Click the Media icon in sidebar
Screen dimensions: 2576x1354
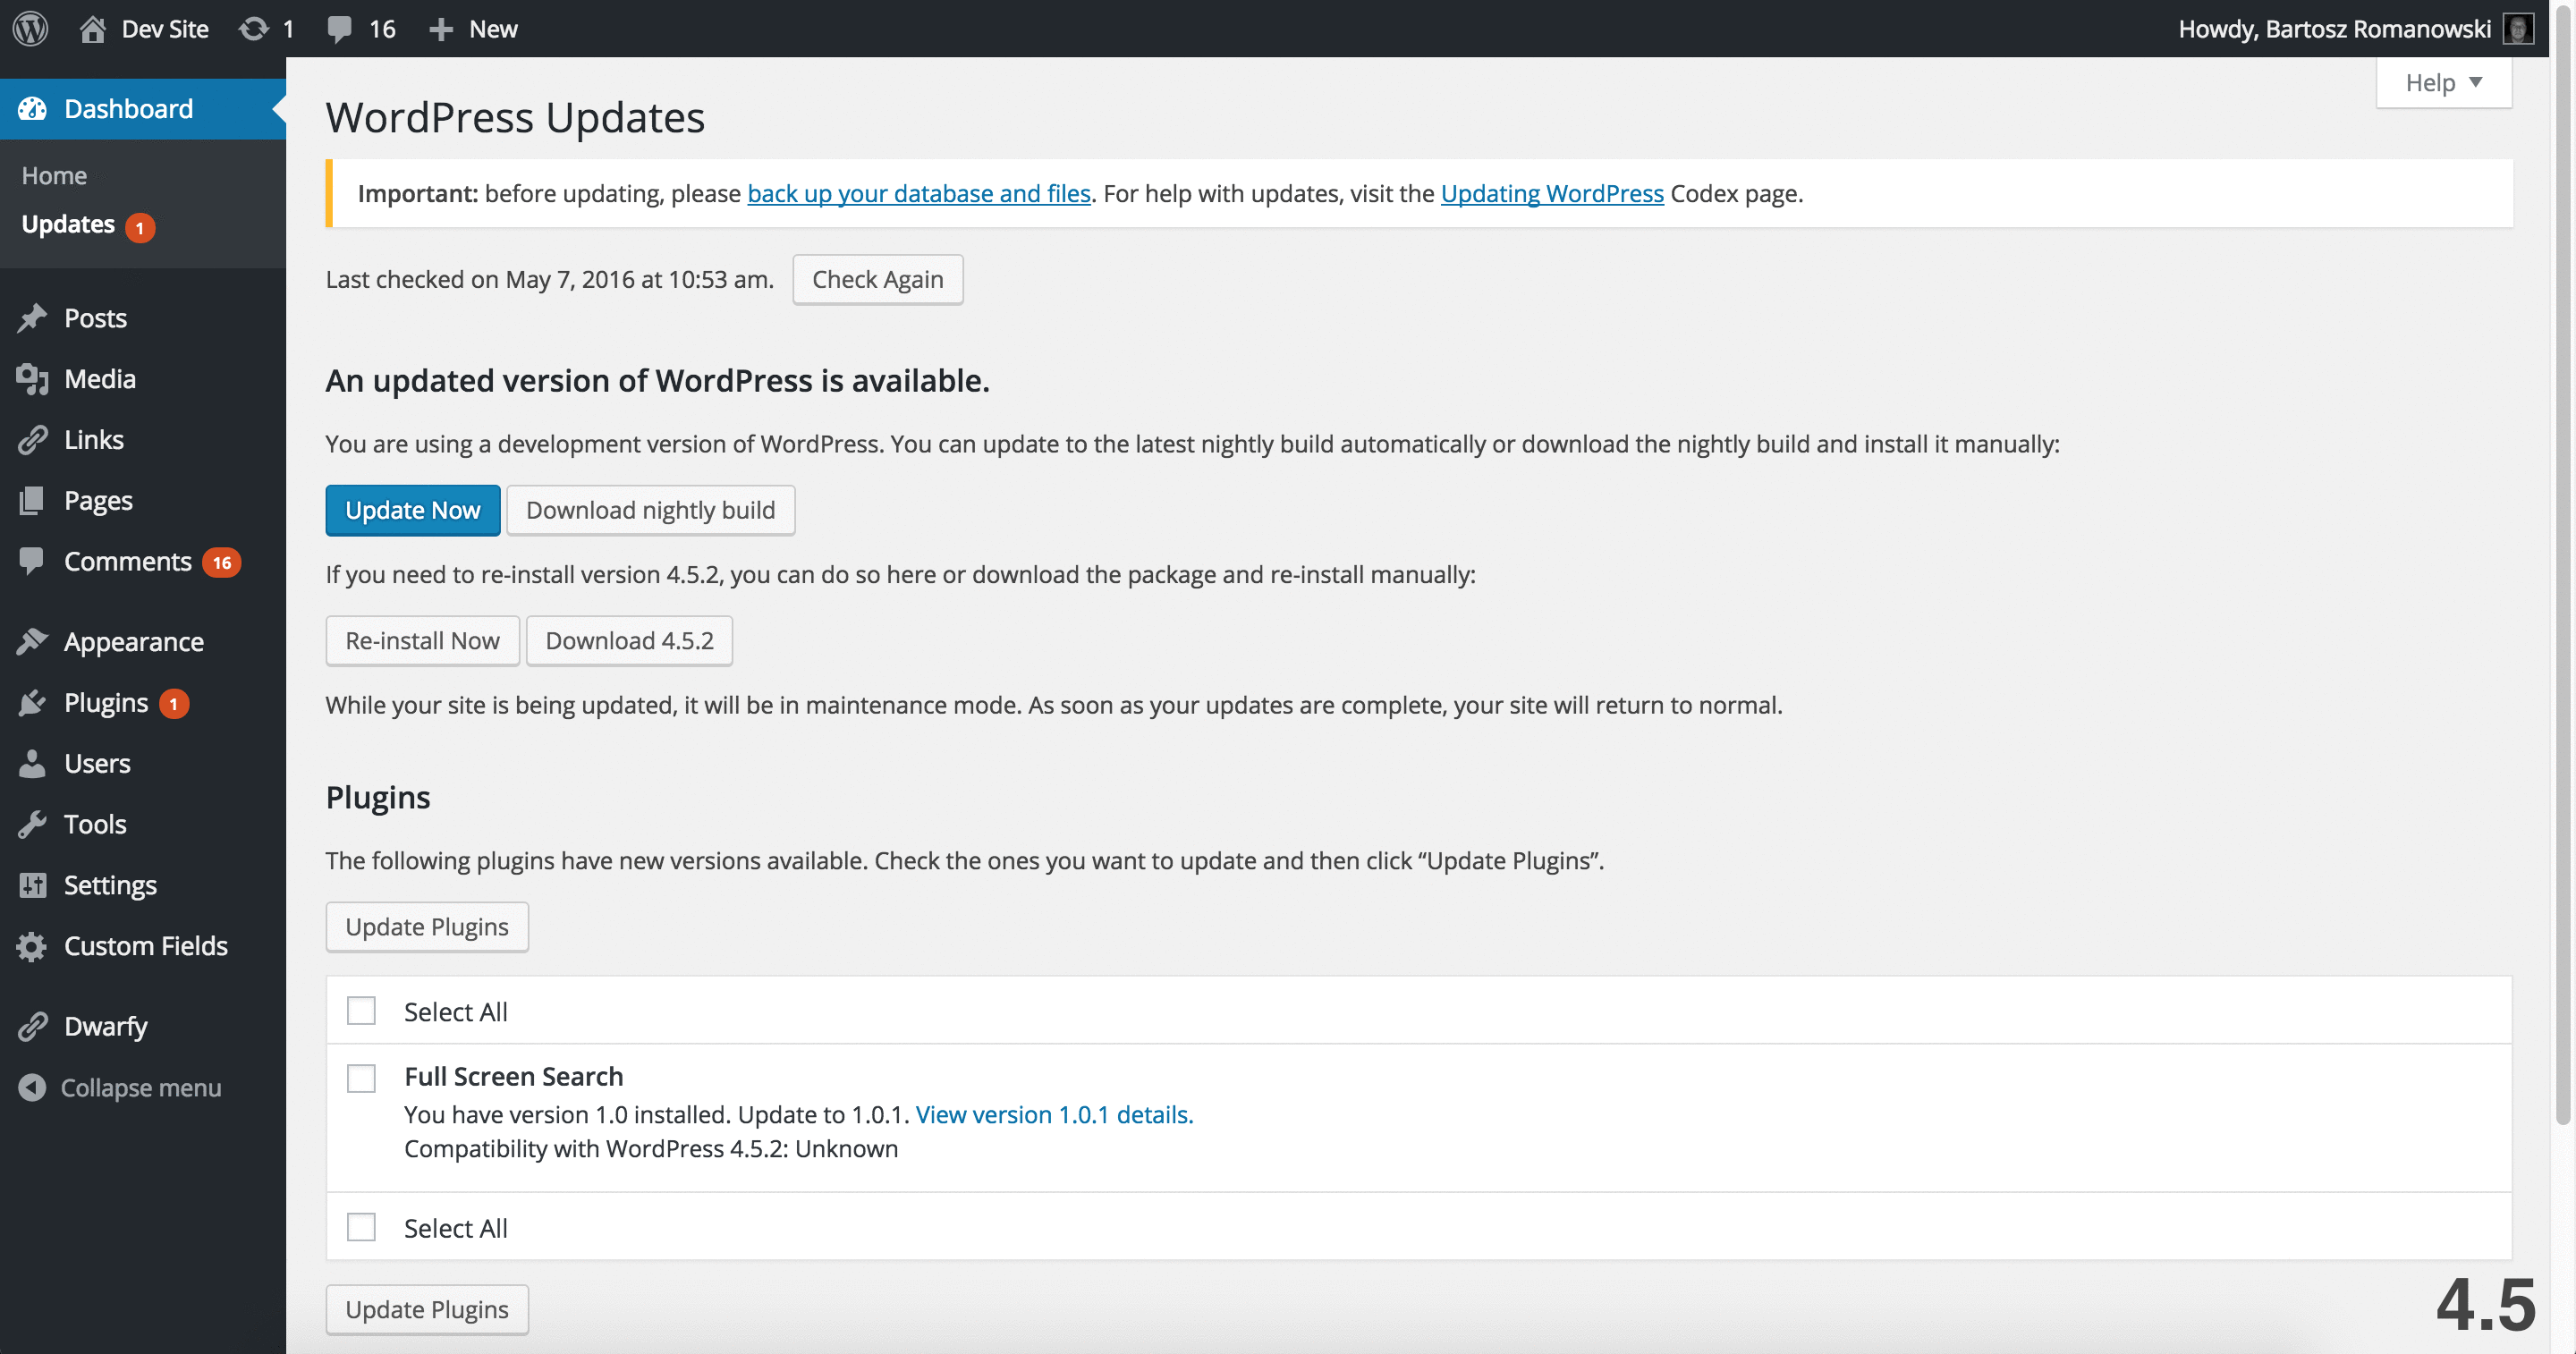(32, 379)
